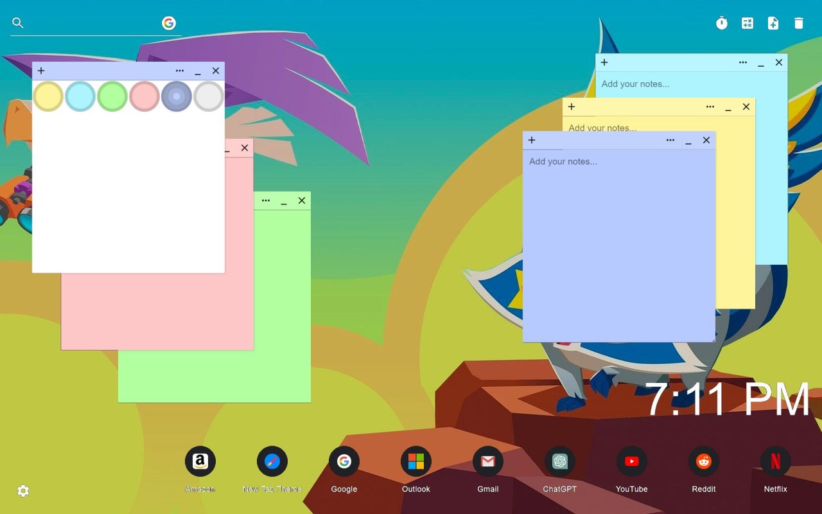
Task: Open the purple note's three-dot menu
Action: pyautogui.click(x=670, y=140)
